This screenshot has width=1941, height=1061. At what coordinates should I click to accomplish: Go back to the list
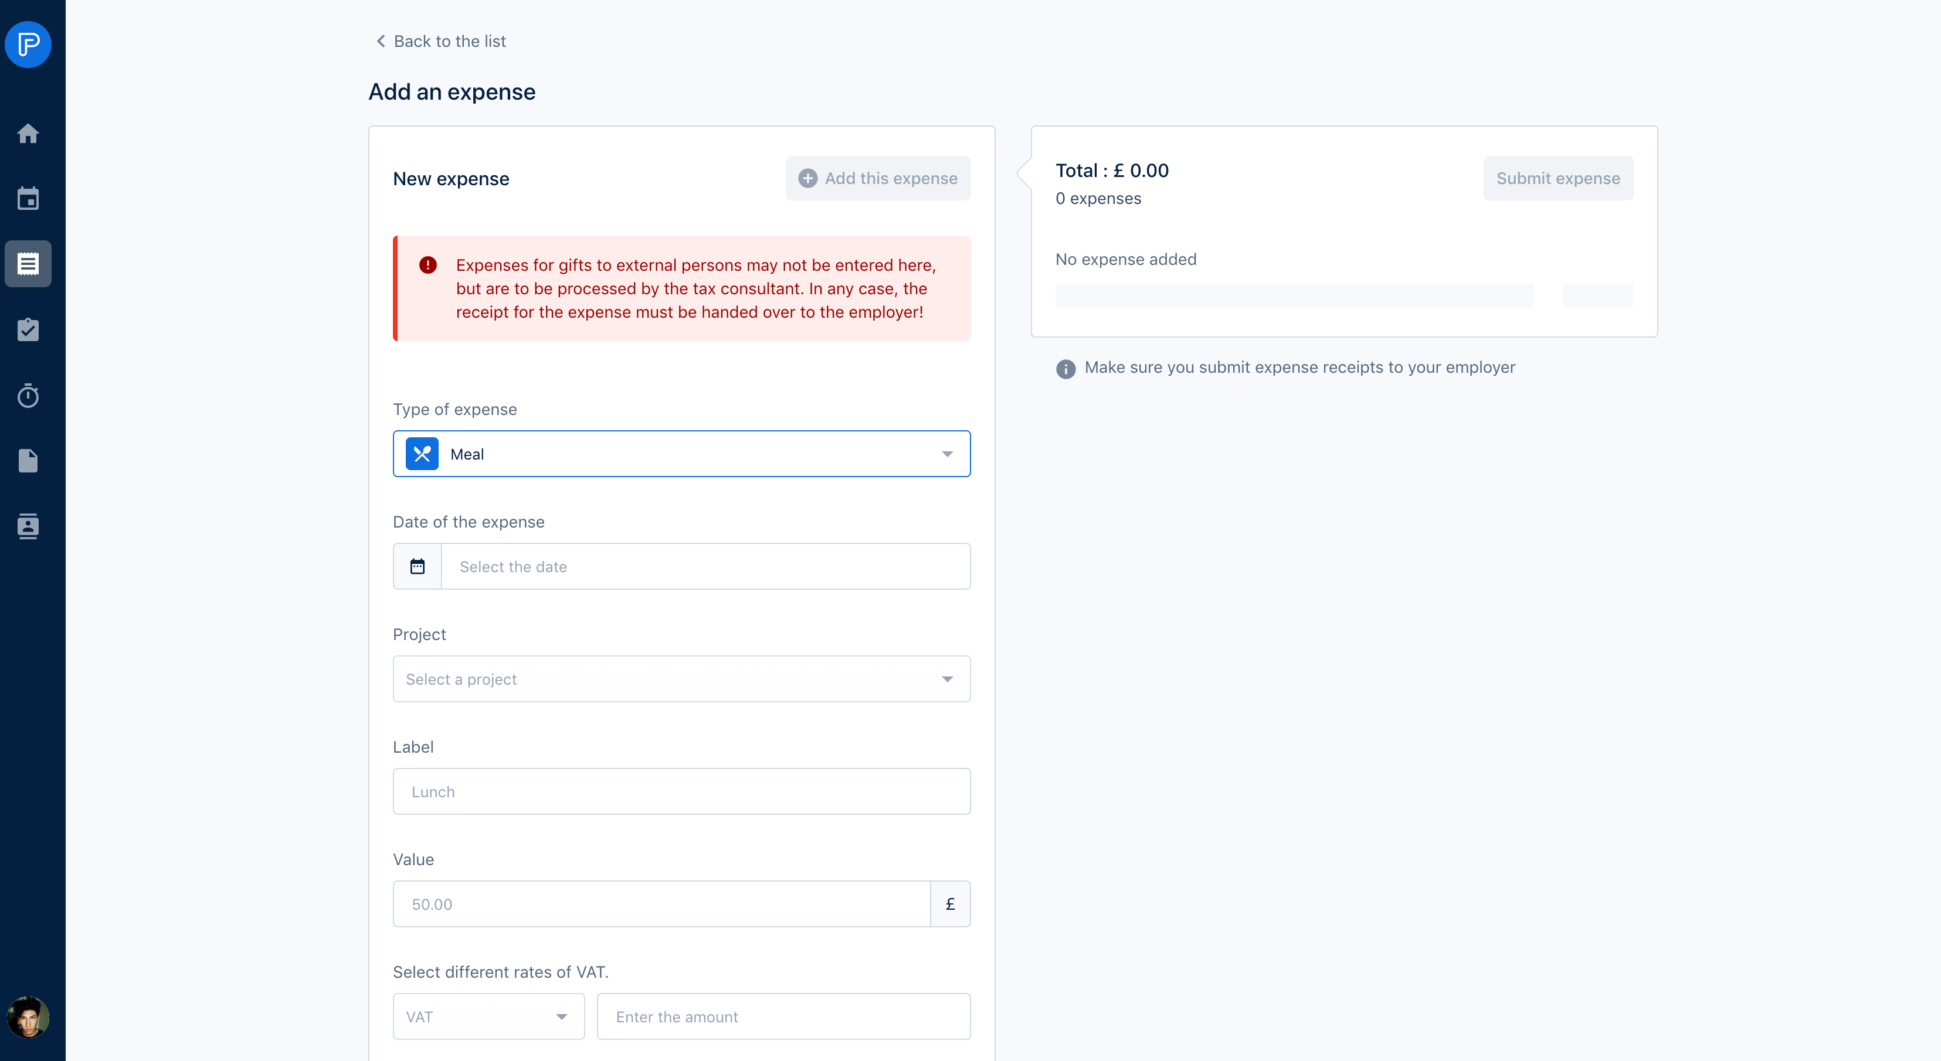(441, 42)
